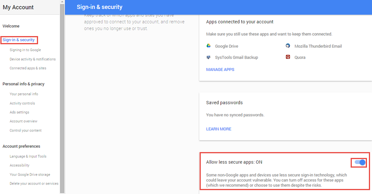
Task: Open Delete your account or services
Action: [x=34, y=184]
